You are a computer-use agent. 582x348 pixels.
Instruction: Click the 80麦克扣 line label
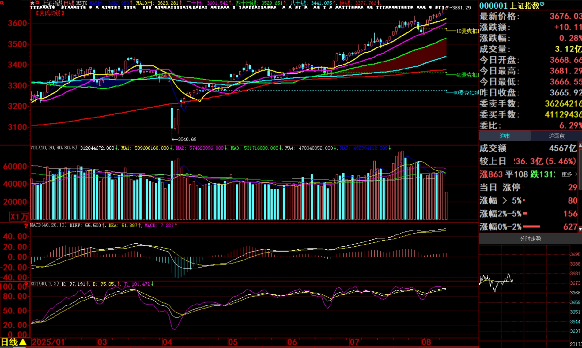tap(466, 92)
